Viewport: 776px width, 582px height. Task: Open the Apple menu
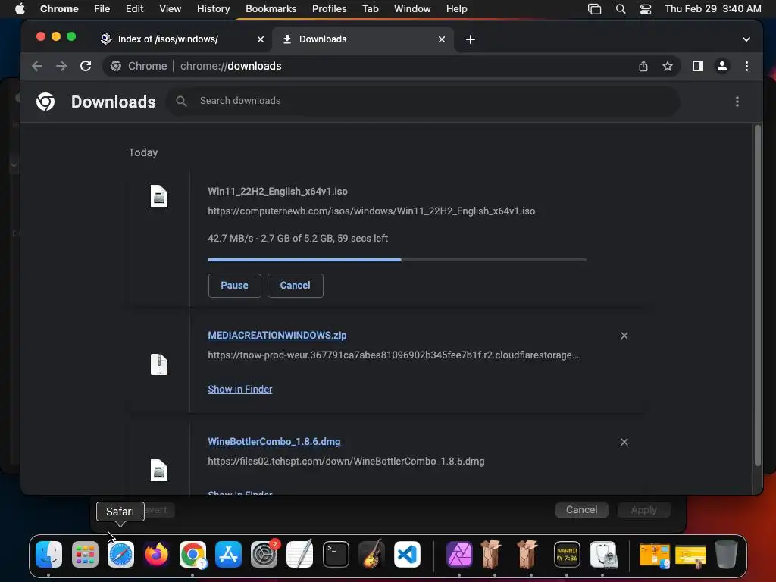20,9
